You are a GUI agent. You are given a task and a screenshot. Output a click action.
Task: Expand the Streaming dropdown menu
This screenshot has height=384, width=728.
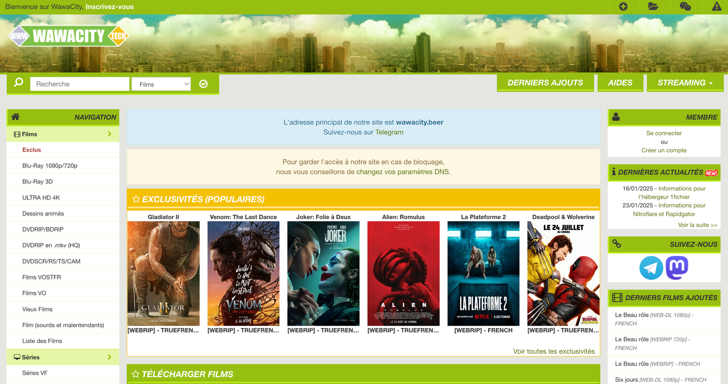click(685, 83)
